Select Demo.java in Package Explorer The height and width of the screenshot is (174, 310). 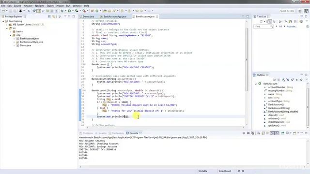coord(25,45)
